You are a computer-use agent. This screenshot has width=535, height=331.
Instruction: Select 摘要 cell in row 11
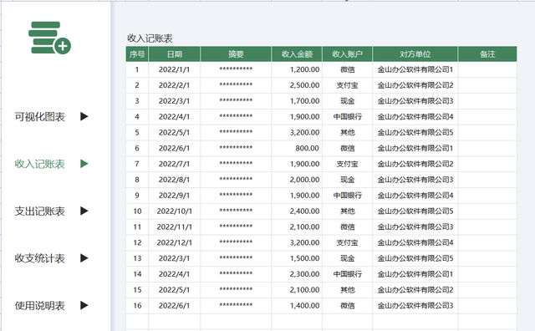coord(236,227)
